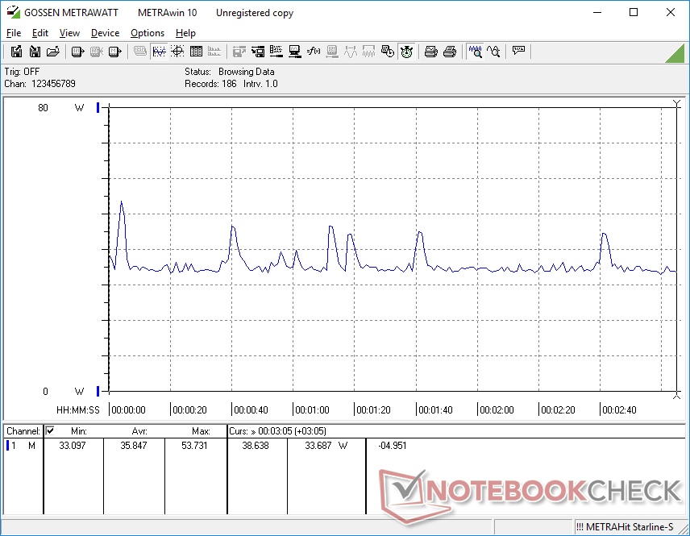Open the comment speech bubble tool
This screenshot has width=690, height=536.
[518, 52]
